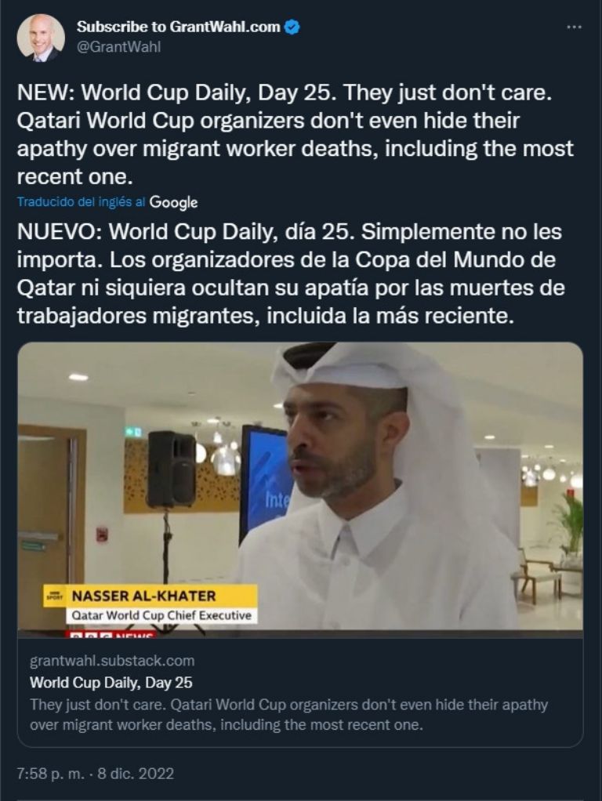Click the grantwahl.substack.com domain link
602x801 pixels.
[x=112, y=661]
